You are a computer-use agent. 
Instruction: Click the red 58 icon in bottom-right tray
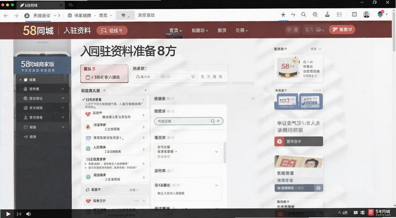(x=370, y=213)
